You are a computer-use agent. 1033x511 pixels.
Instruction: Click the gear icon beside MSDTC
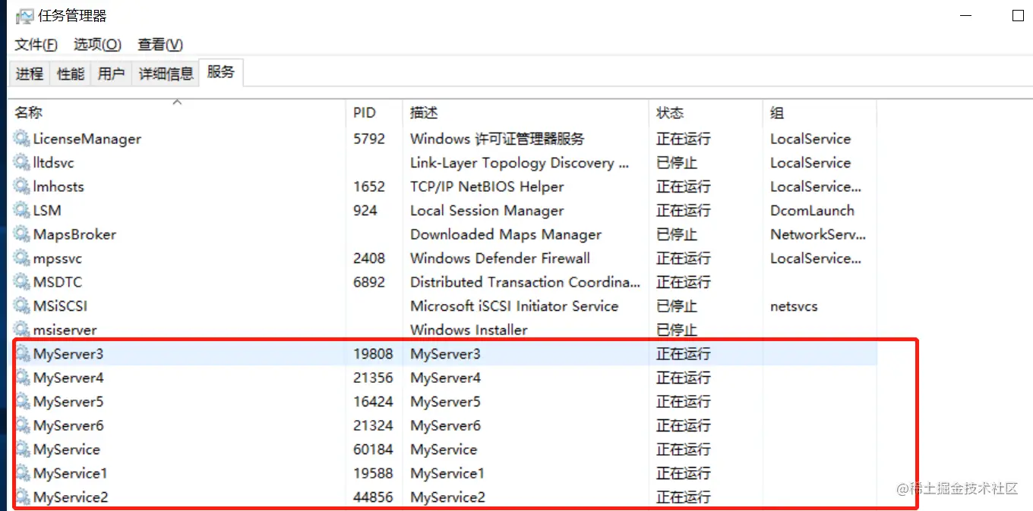[21, 282]
